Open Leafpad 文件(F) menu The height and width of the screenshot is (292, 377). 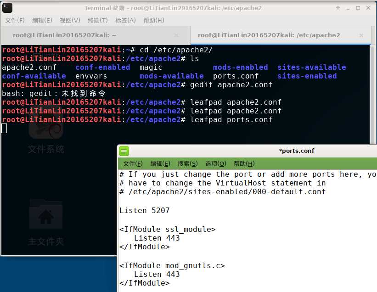pos(133,163)
